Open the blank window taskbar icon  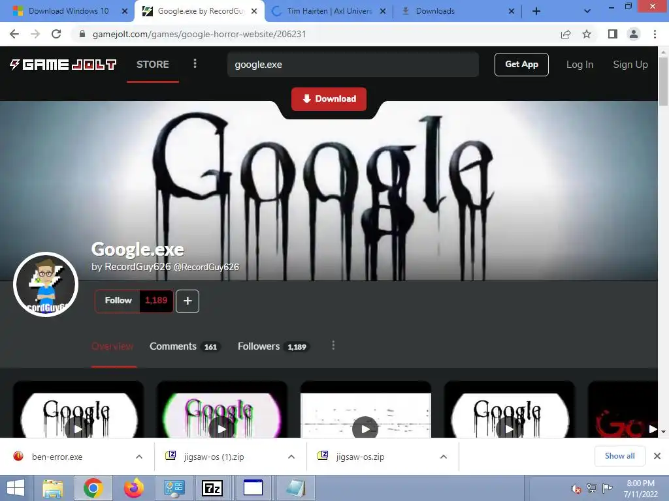pos(253,488)
